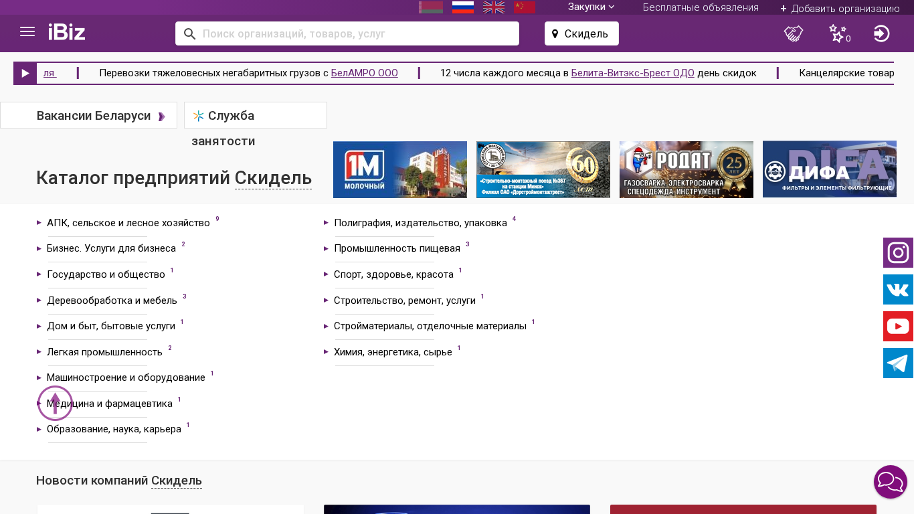Switch language to English flag

[x=494, y=7]
